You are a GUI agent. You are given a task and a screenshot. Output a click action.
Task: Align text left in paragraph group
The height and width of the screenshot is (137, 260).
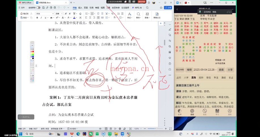click(x=86, y=18)
